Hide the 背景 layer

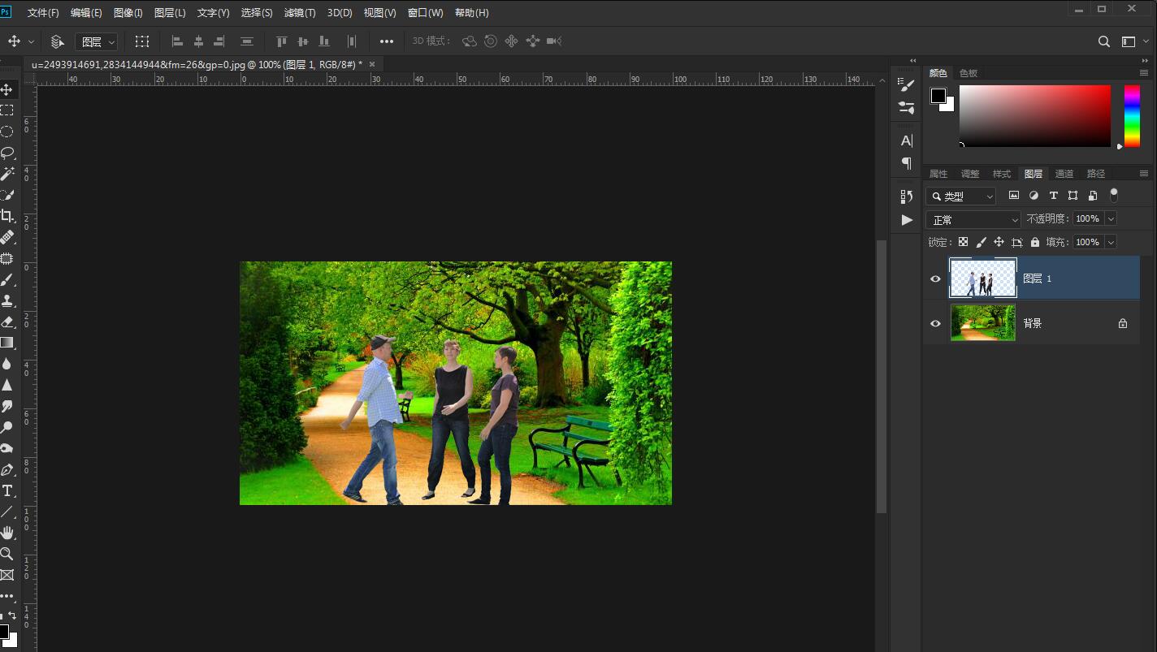(935, 323)
